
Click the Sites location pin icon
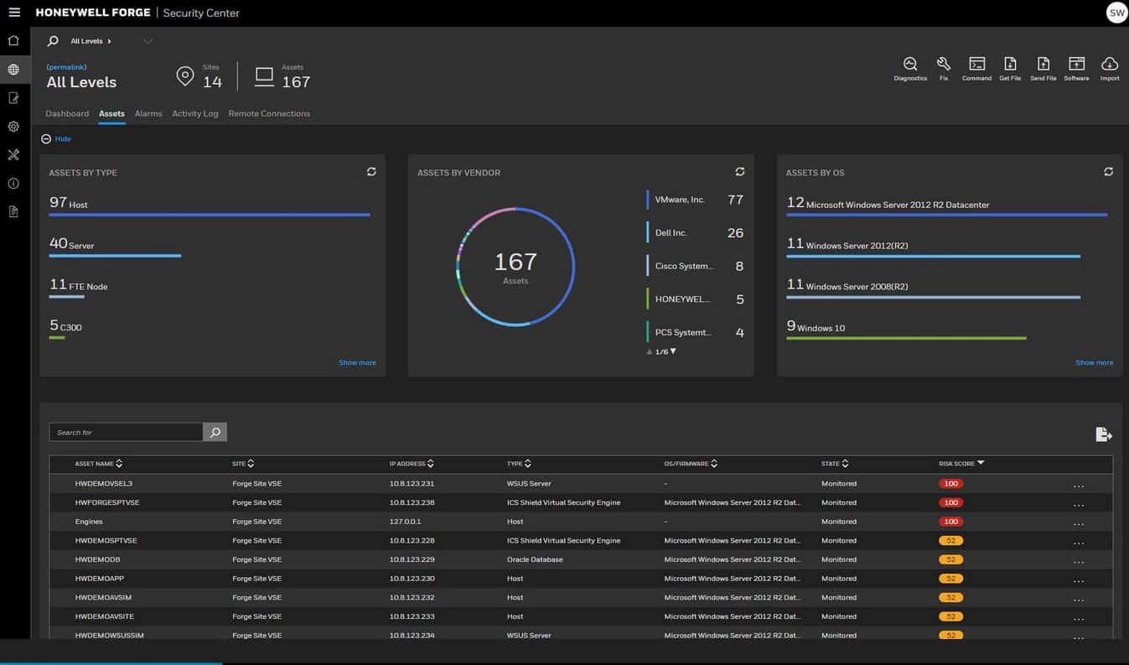pos(185,76)
